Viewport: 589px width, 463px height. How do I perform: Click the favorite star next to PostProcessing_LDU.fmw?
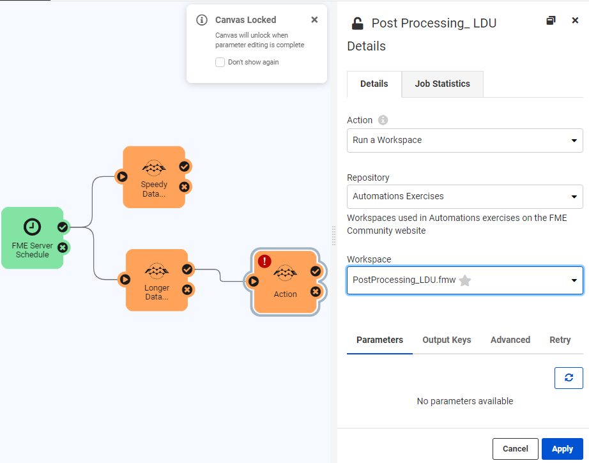[x=465, y=280]
